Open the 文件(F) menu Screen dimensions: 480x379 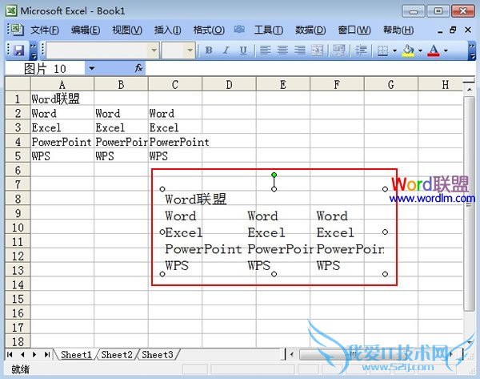pyautogui.click(x=44, y=30)
